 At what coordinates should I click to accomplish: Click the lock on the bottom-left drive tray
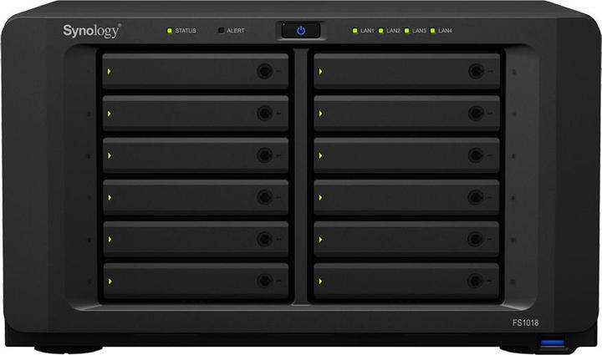264,281
